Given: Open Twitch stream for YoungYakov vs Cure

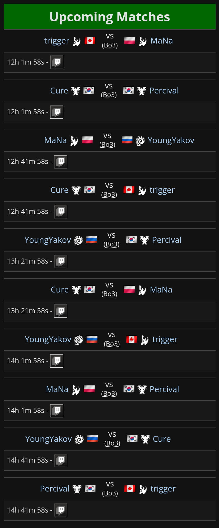Looking at the screenshot, I should point(60,460).
